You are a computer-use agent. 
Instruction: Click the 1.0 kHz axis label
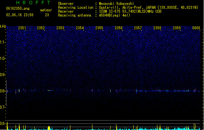pos(3,58)
